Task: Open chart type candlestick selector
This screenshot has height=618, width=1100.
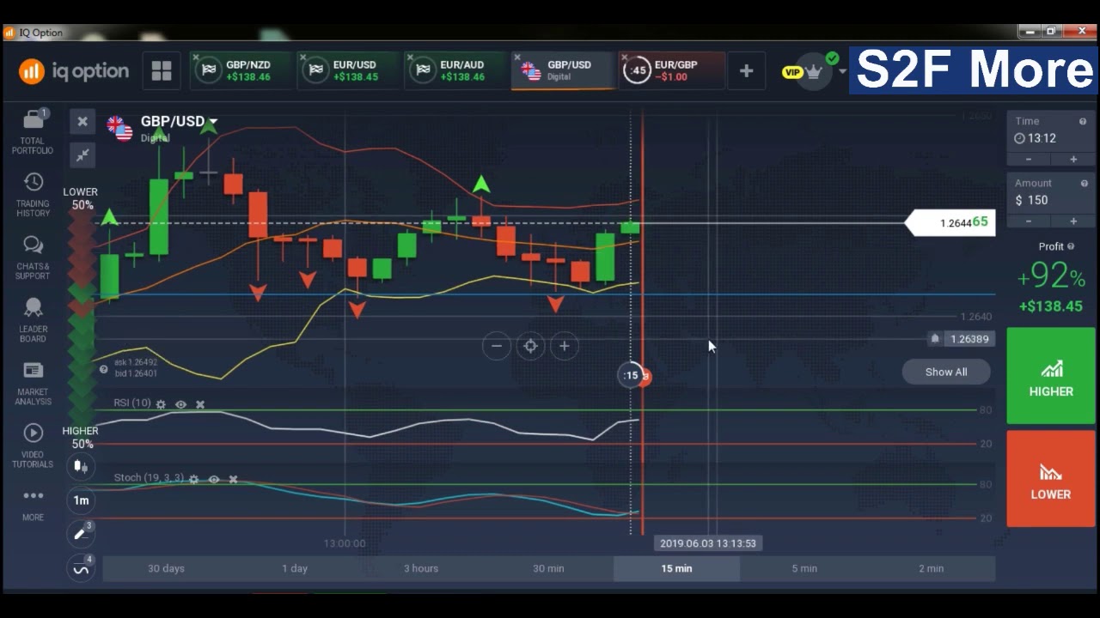Action: (81, 466)
